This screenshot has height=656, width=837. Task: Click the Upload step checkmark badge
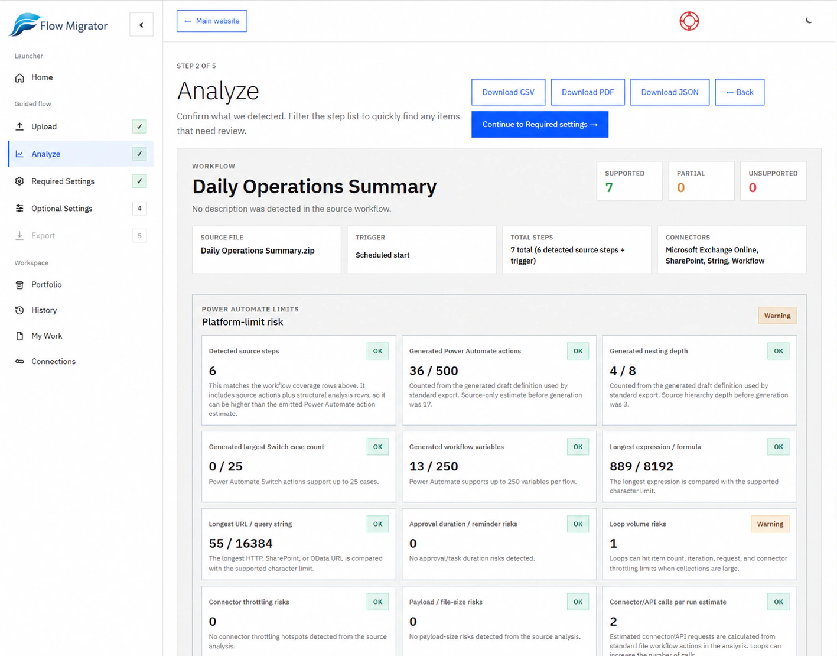pos(139,126)
